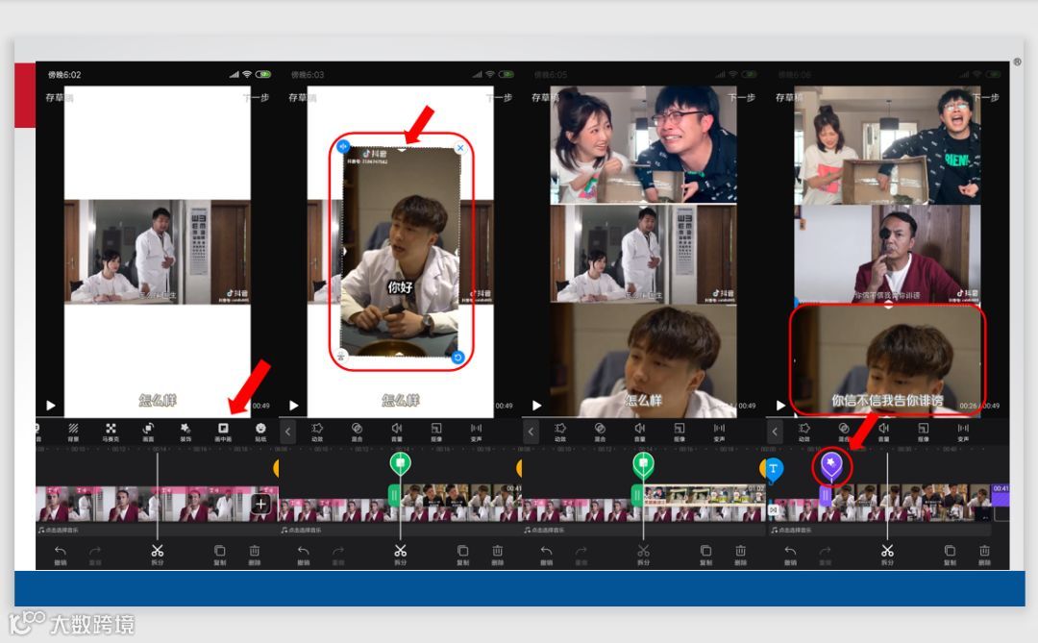This screenshot has height=643, width=1038.
Task: Go back with chevron in 6:03 screen toolbar
Action: tap(288, 433)
